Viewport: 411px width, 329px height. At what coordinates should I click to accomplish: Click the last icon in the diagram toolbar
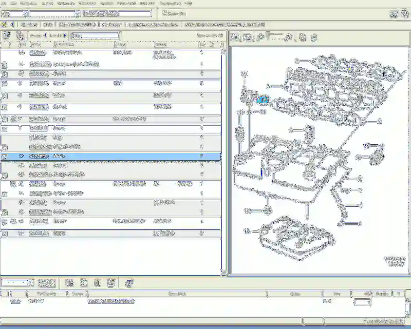(x=313, y=37)
